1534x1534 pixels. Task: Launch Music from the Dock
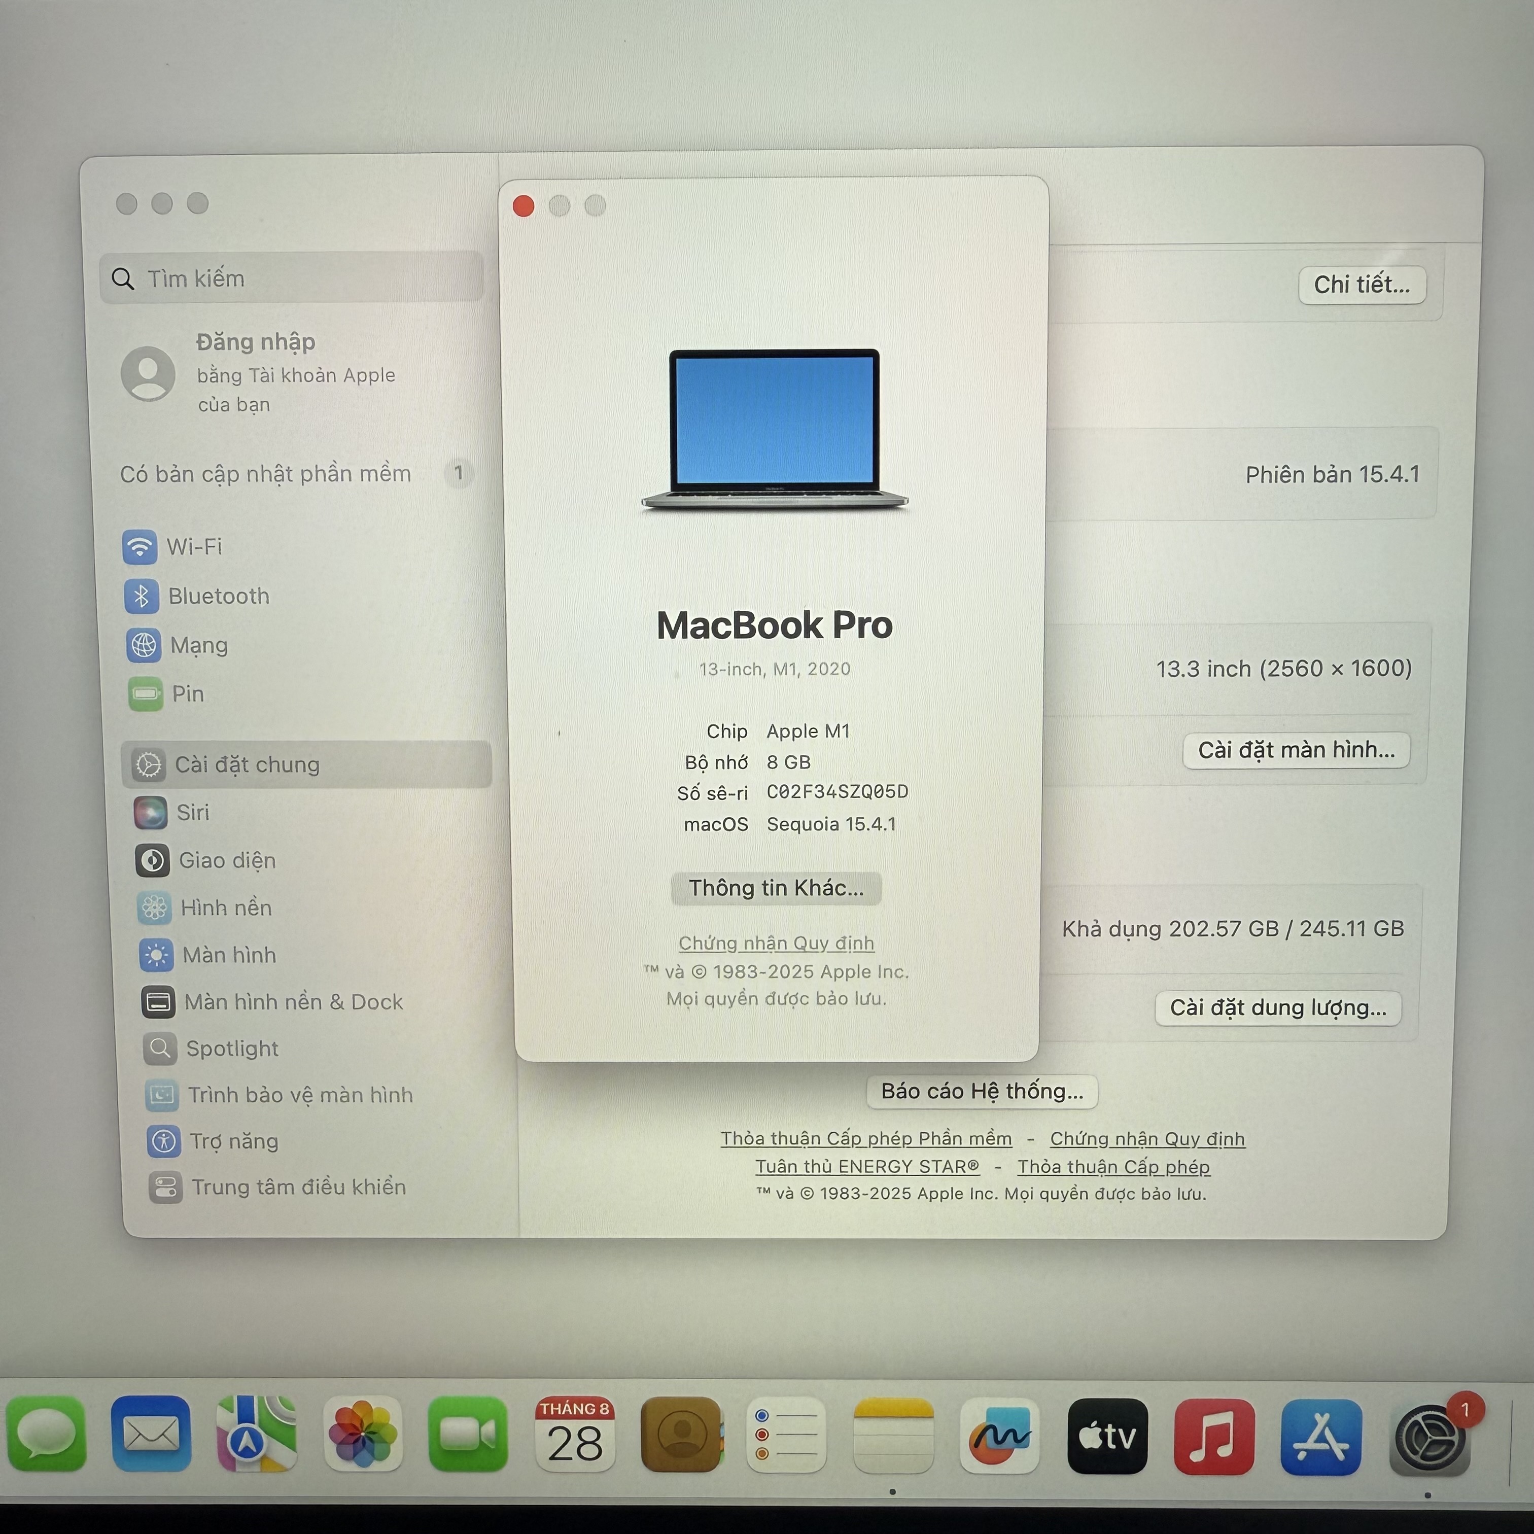[1214, 1437]
